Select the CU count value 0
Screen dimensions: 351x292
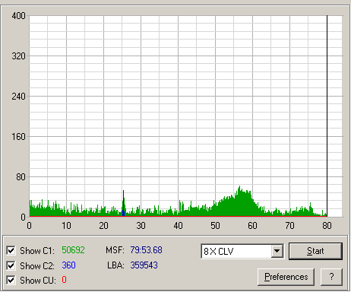point(64,280)
